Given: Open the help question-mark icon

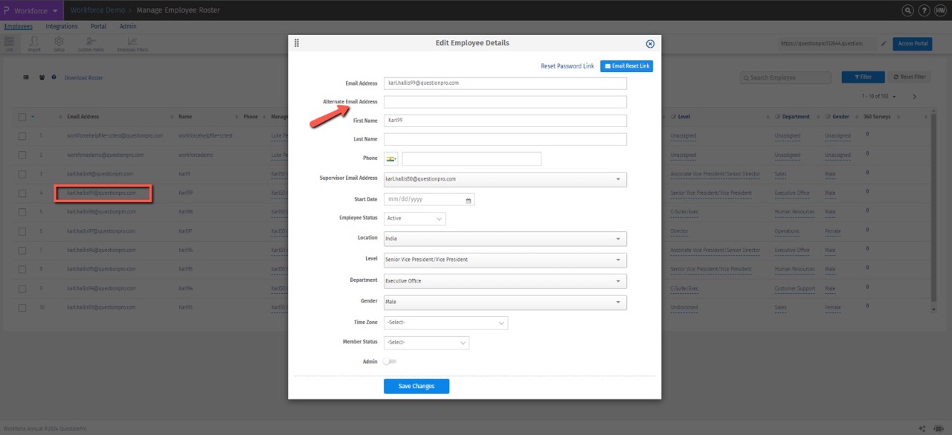Looking at the screenshot, I should click(x=924, y=11).
